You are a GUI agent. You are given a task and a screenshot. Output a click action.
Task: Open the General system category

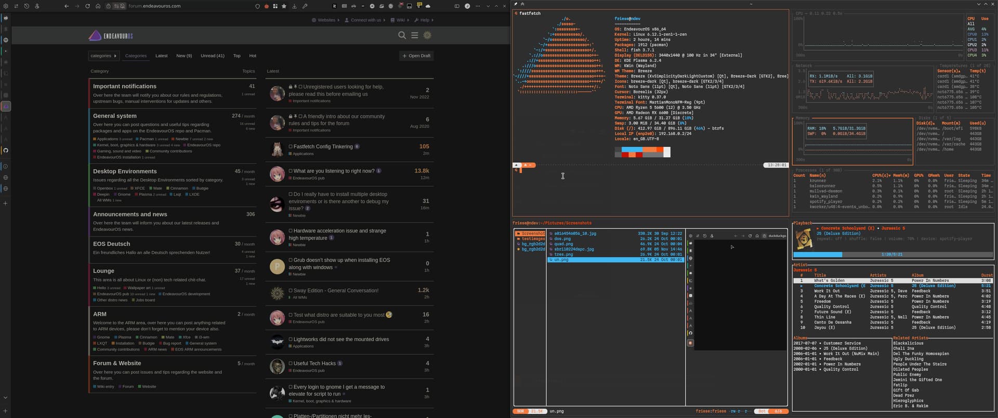115,116
